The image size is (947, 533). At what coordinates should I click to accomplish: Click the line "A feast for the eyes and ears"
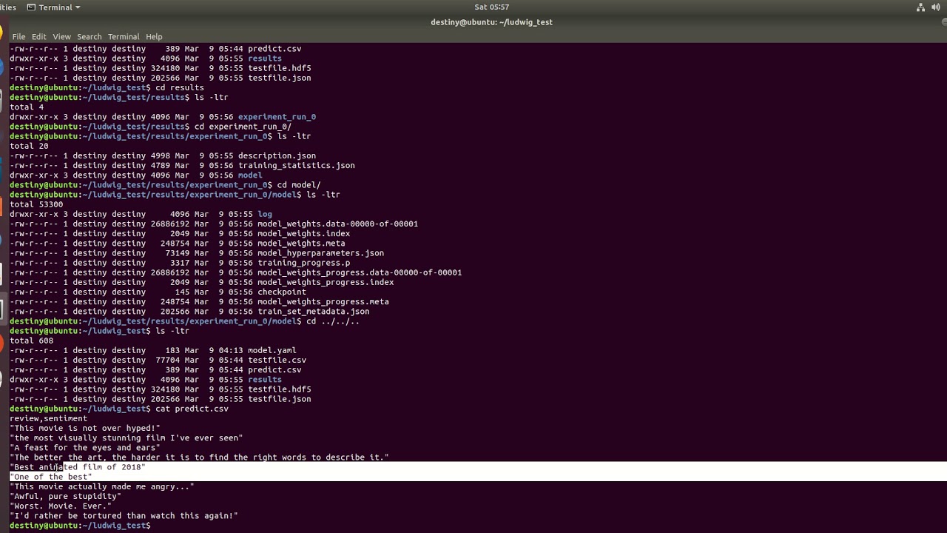85,447
